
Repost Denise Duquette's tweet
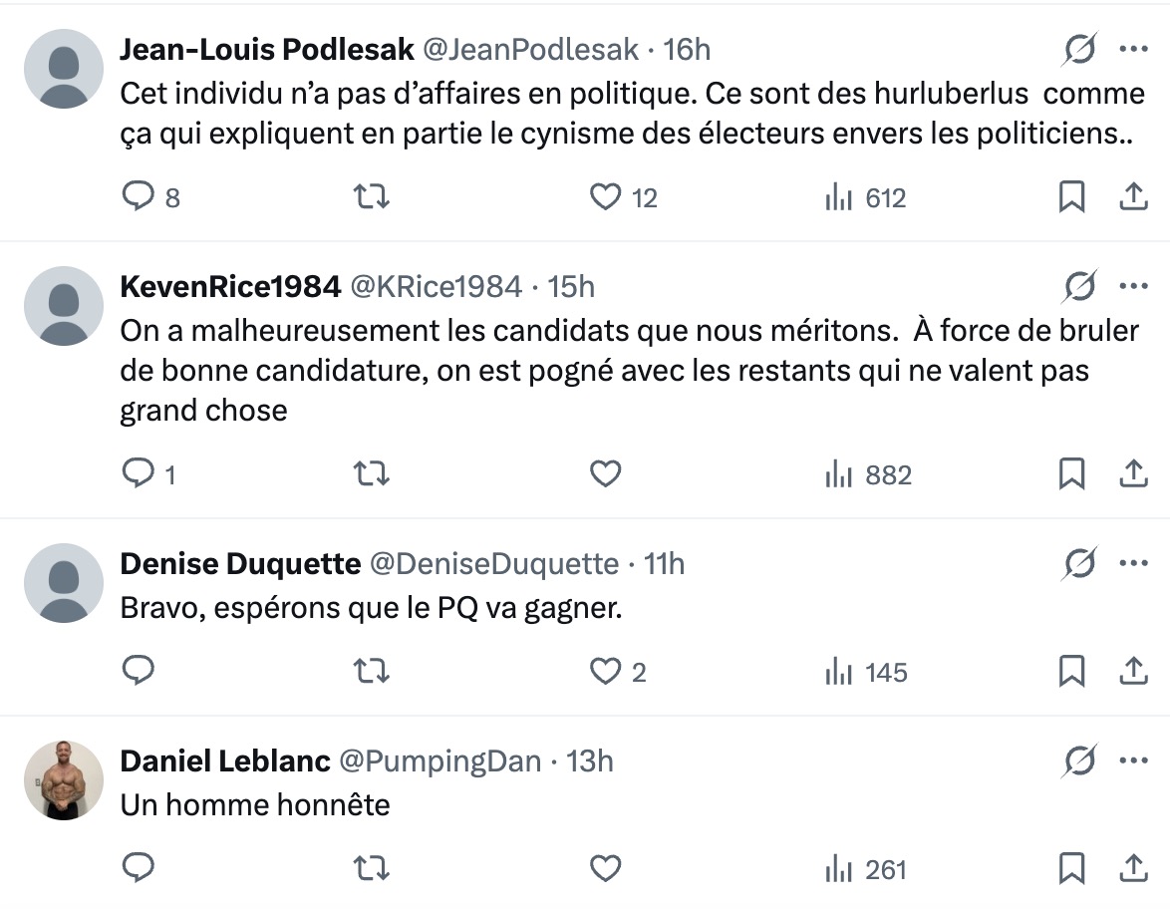coord(371,671)
